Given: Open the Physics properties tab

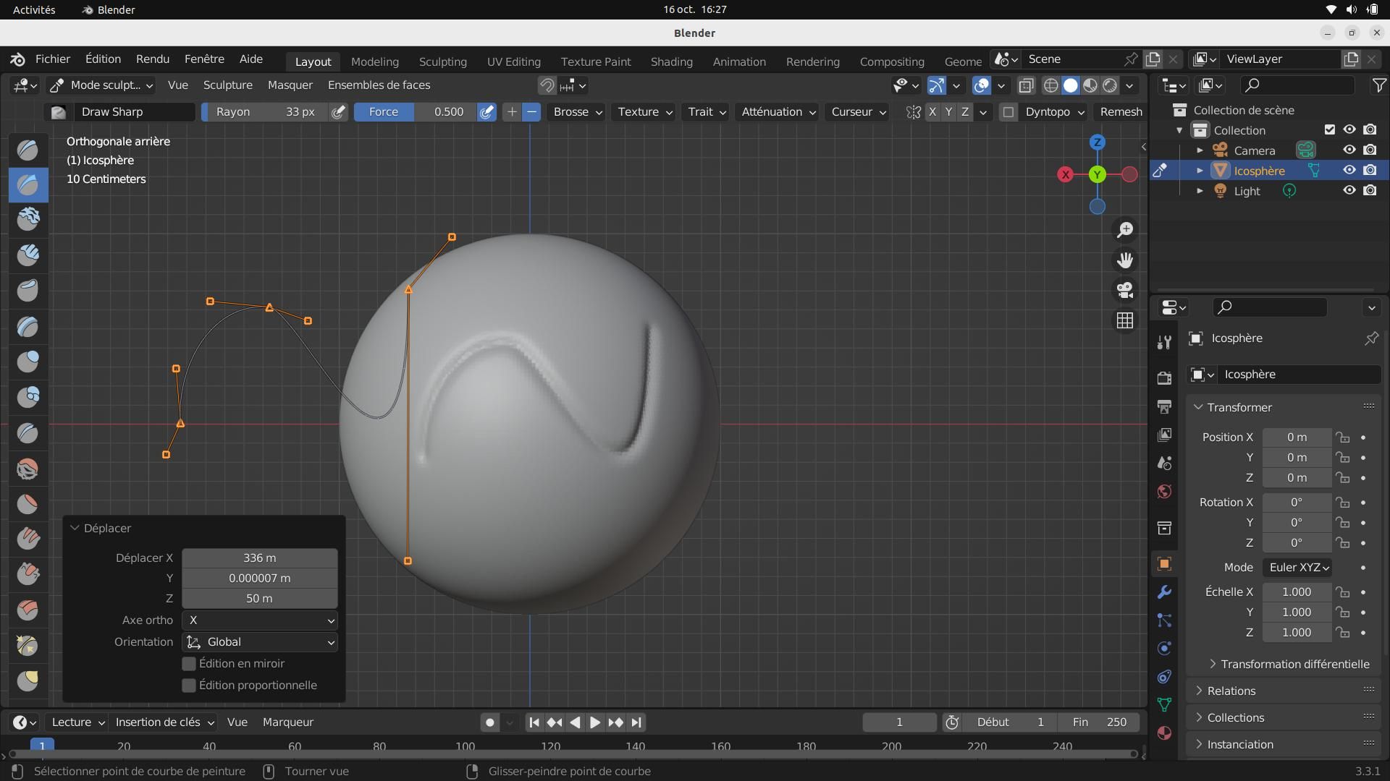Looking at the screenshot, I should click(x=1164, y=649).
